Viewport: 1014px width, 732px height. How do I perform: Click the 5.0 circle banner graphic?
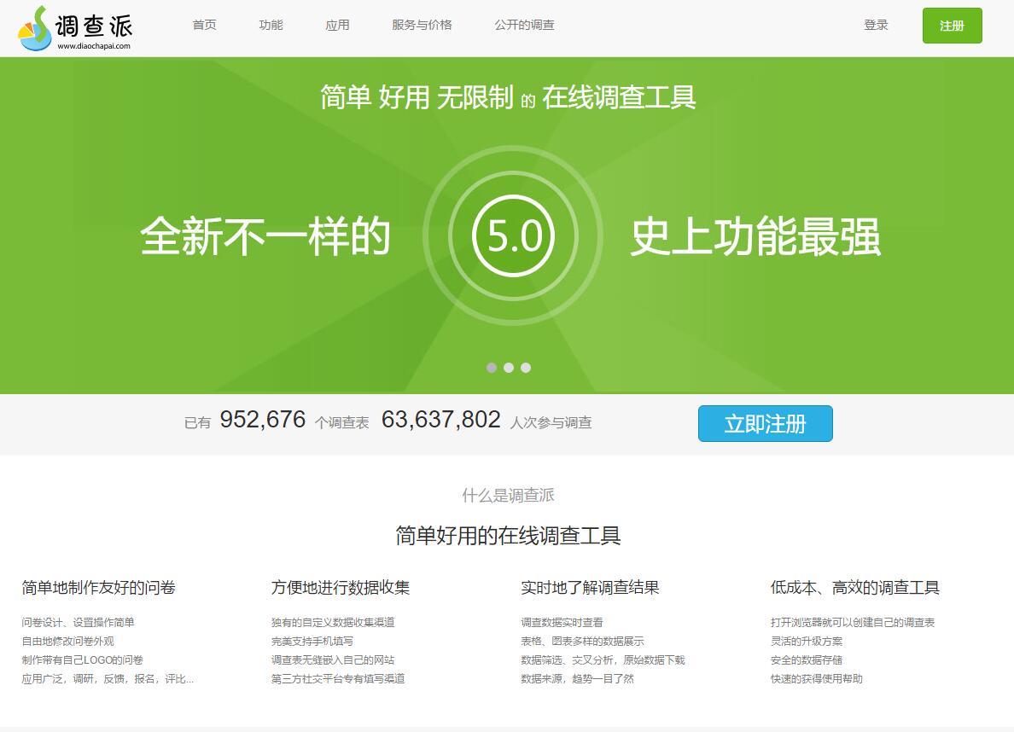coord(513,235)
